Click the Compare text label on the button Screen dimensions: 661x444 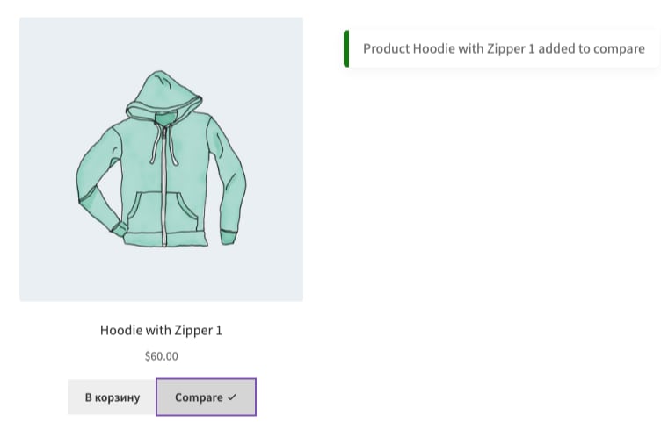click(199, 397)
